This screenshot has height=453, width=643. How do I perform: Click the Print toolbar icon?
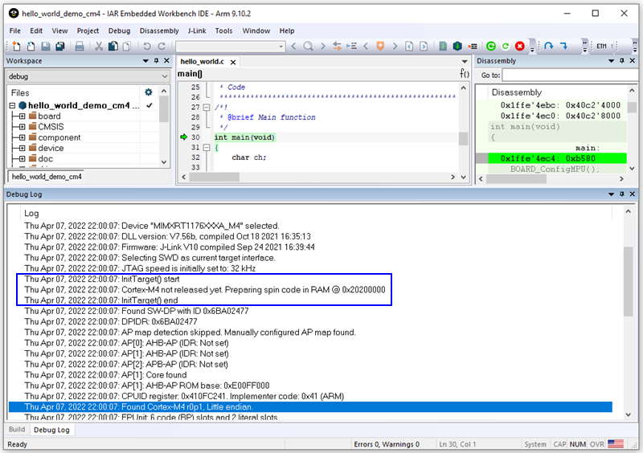(80, 46)
